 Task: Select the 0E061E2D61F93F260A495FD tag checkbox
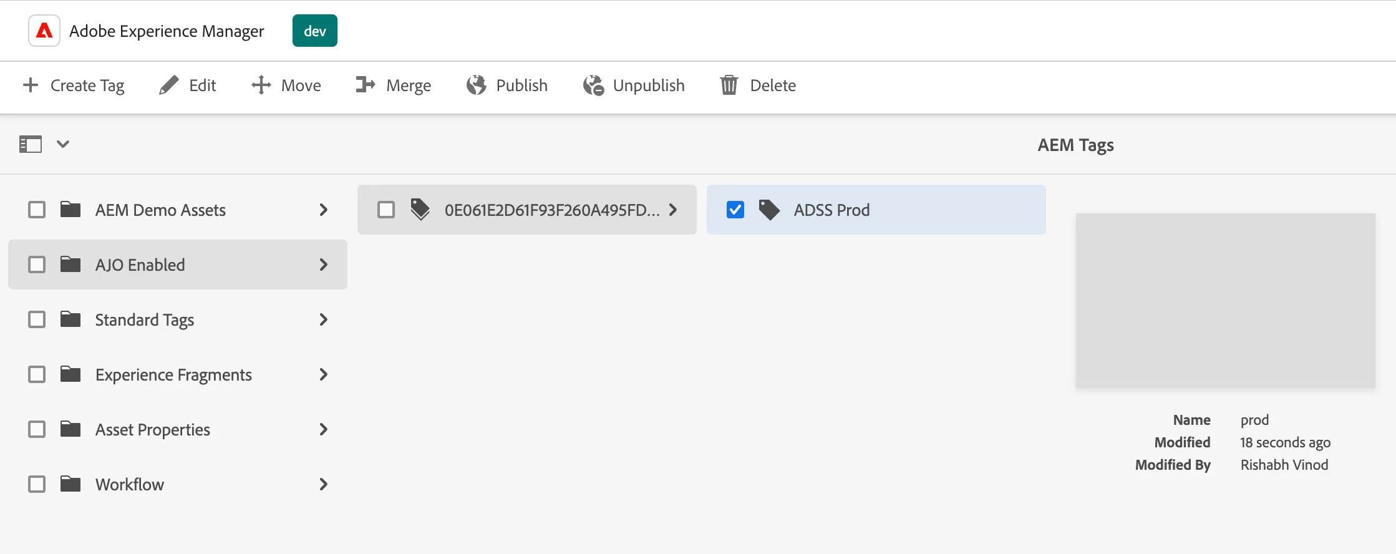(386, 210)
